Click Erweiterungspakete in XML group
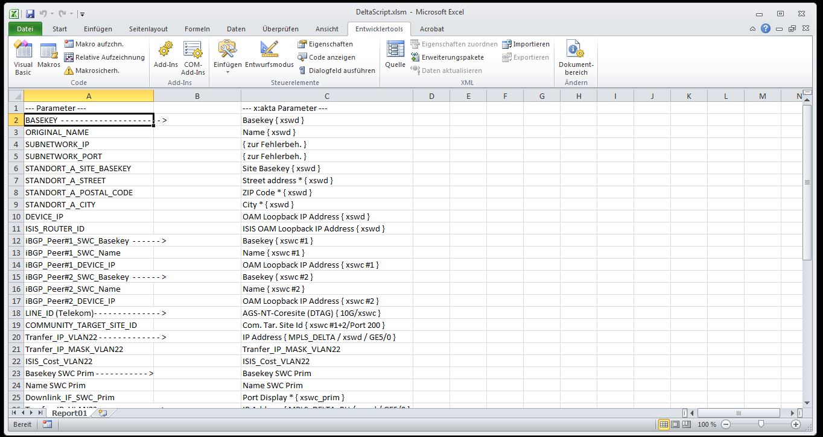The image size is (823, 437). [447, 57]
